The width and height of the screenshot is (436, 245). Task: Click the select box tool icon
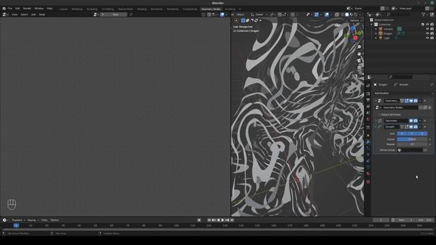point(236,20)
